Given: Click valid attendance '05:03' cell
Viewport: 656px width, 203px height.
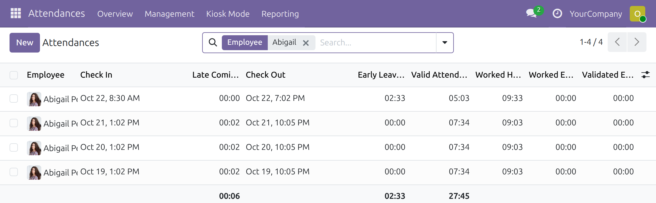Looking at the screenshot, I should tap(459, 98).
